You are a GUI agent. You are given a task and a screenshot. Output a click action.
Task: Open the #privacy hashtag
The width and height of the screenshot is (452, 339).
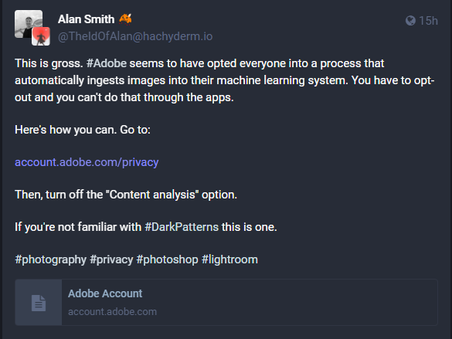click(111, 259)
